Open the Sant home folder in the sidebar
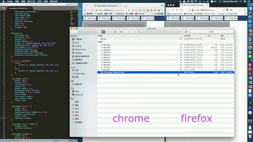 [x=76, y=43]
